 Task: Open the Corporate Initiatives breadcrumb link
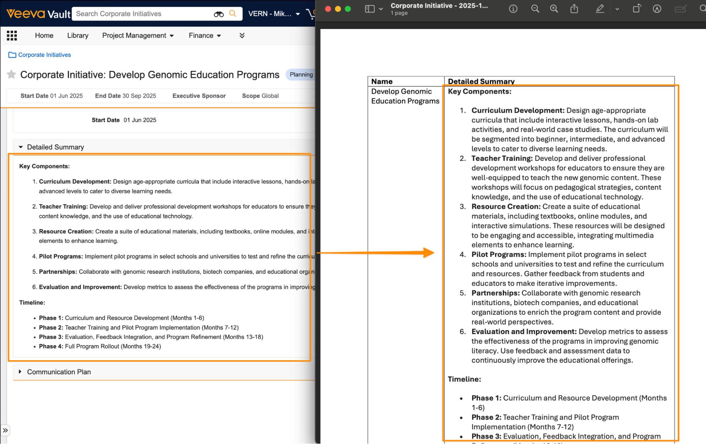pyautogui.click(x=45, y=55)
